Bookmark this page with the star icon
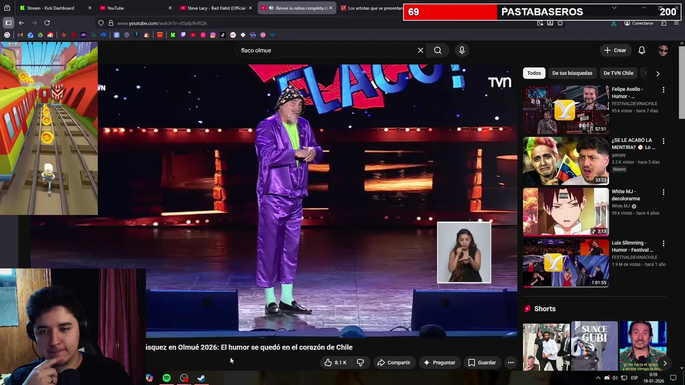This screenshot has height=385, width=685. (560, 23)
